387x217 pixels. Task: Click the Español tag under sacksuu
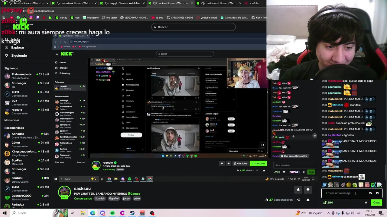click(x=114, y=199)
